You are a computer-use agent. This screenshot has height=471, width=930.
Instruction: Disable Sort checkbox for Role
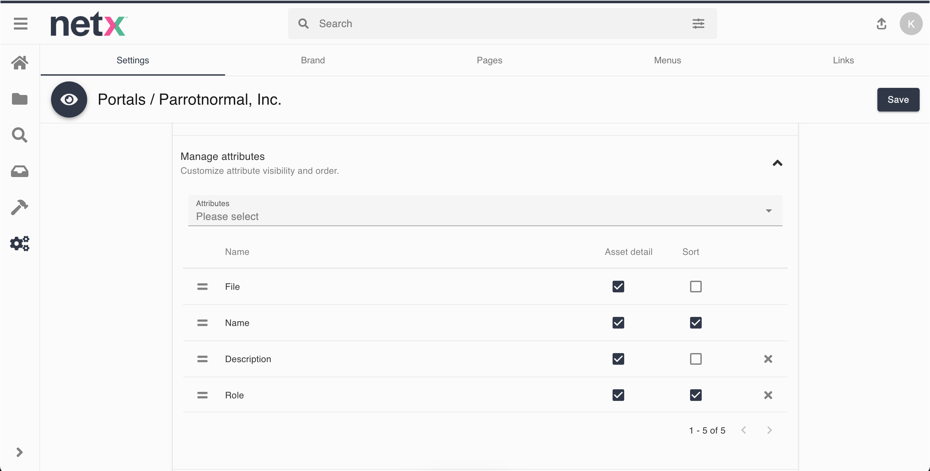(x=695, y=395)
